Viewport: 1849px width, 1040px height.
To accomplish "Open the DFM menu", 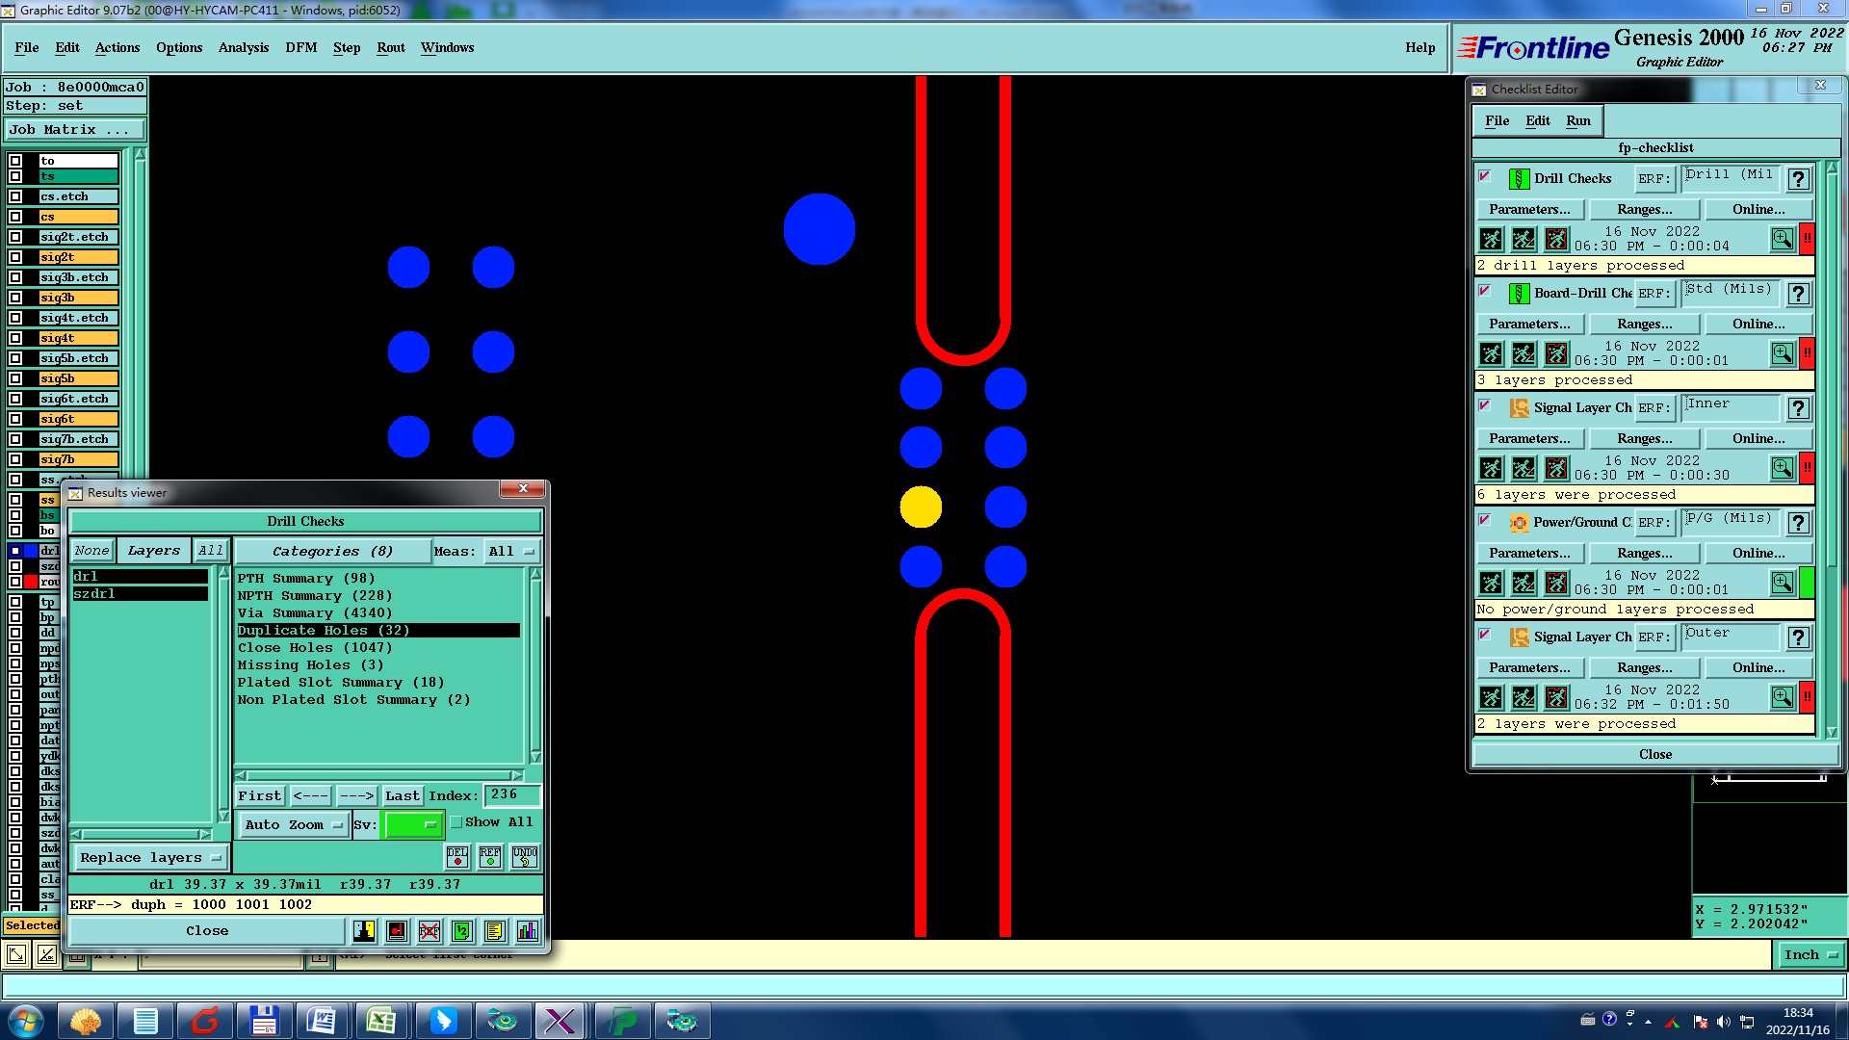I will click(x=300, y=47).
